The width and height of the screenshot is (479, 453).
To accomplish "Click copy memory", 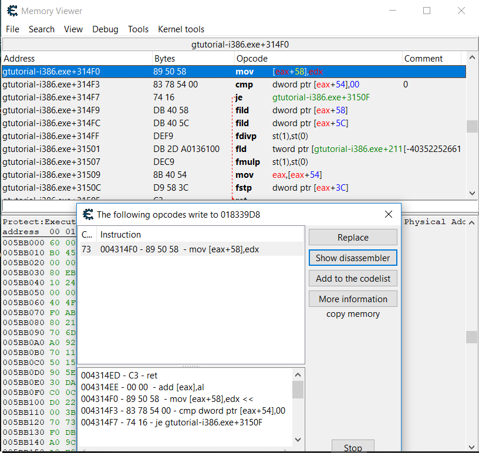I will 353,315.
